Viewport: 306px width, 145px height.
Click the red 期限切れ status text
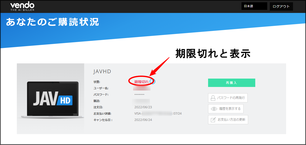(141, 82)
